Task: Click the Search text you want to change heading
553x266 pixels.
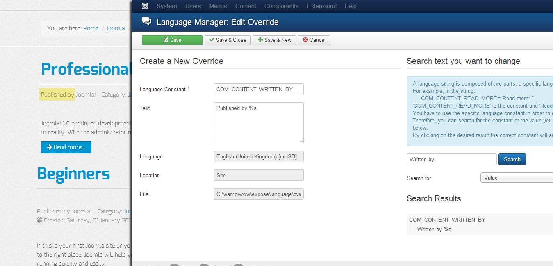Action: (x=463, y=61)
